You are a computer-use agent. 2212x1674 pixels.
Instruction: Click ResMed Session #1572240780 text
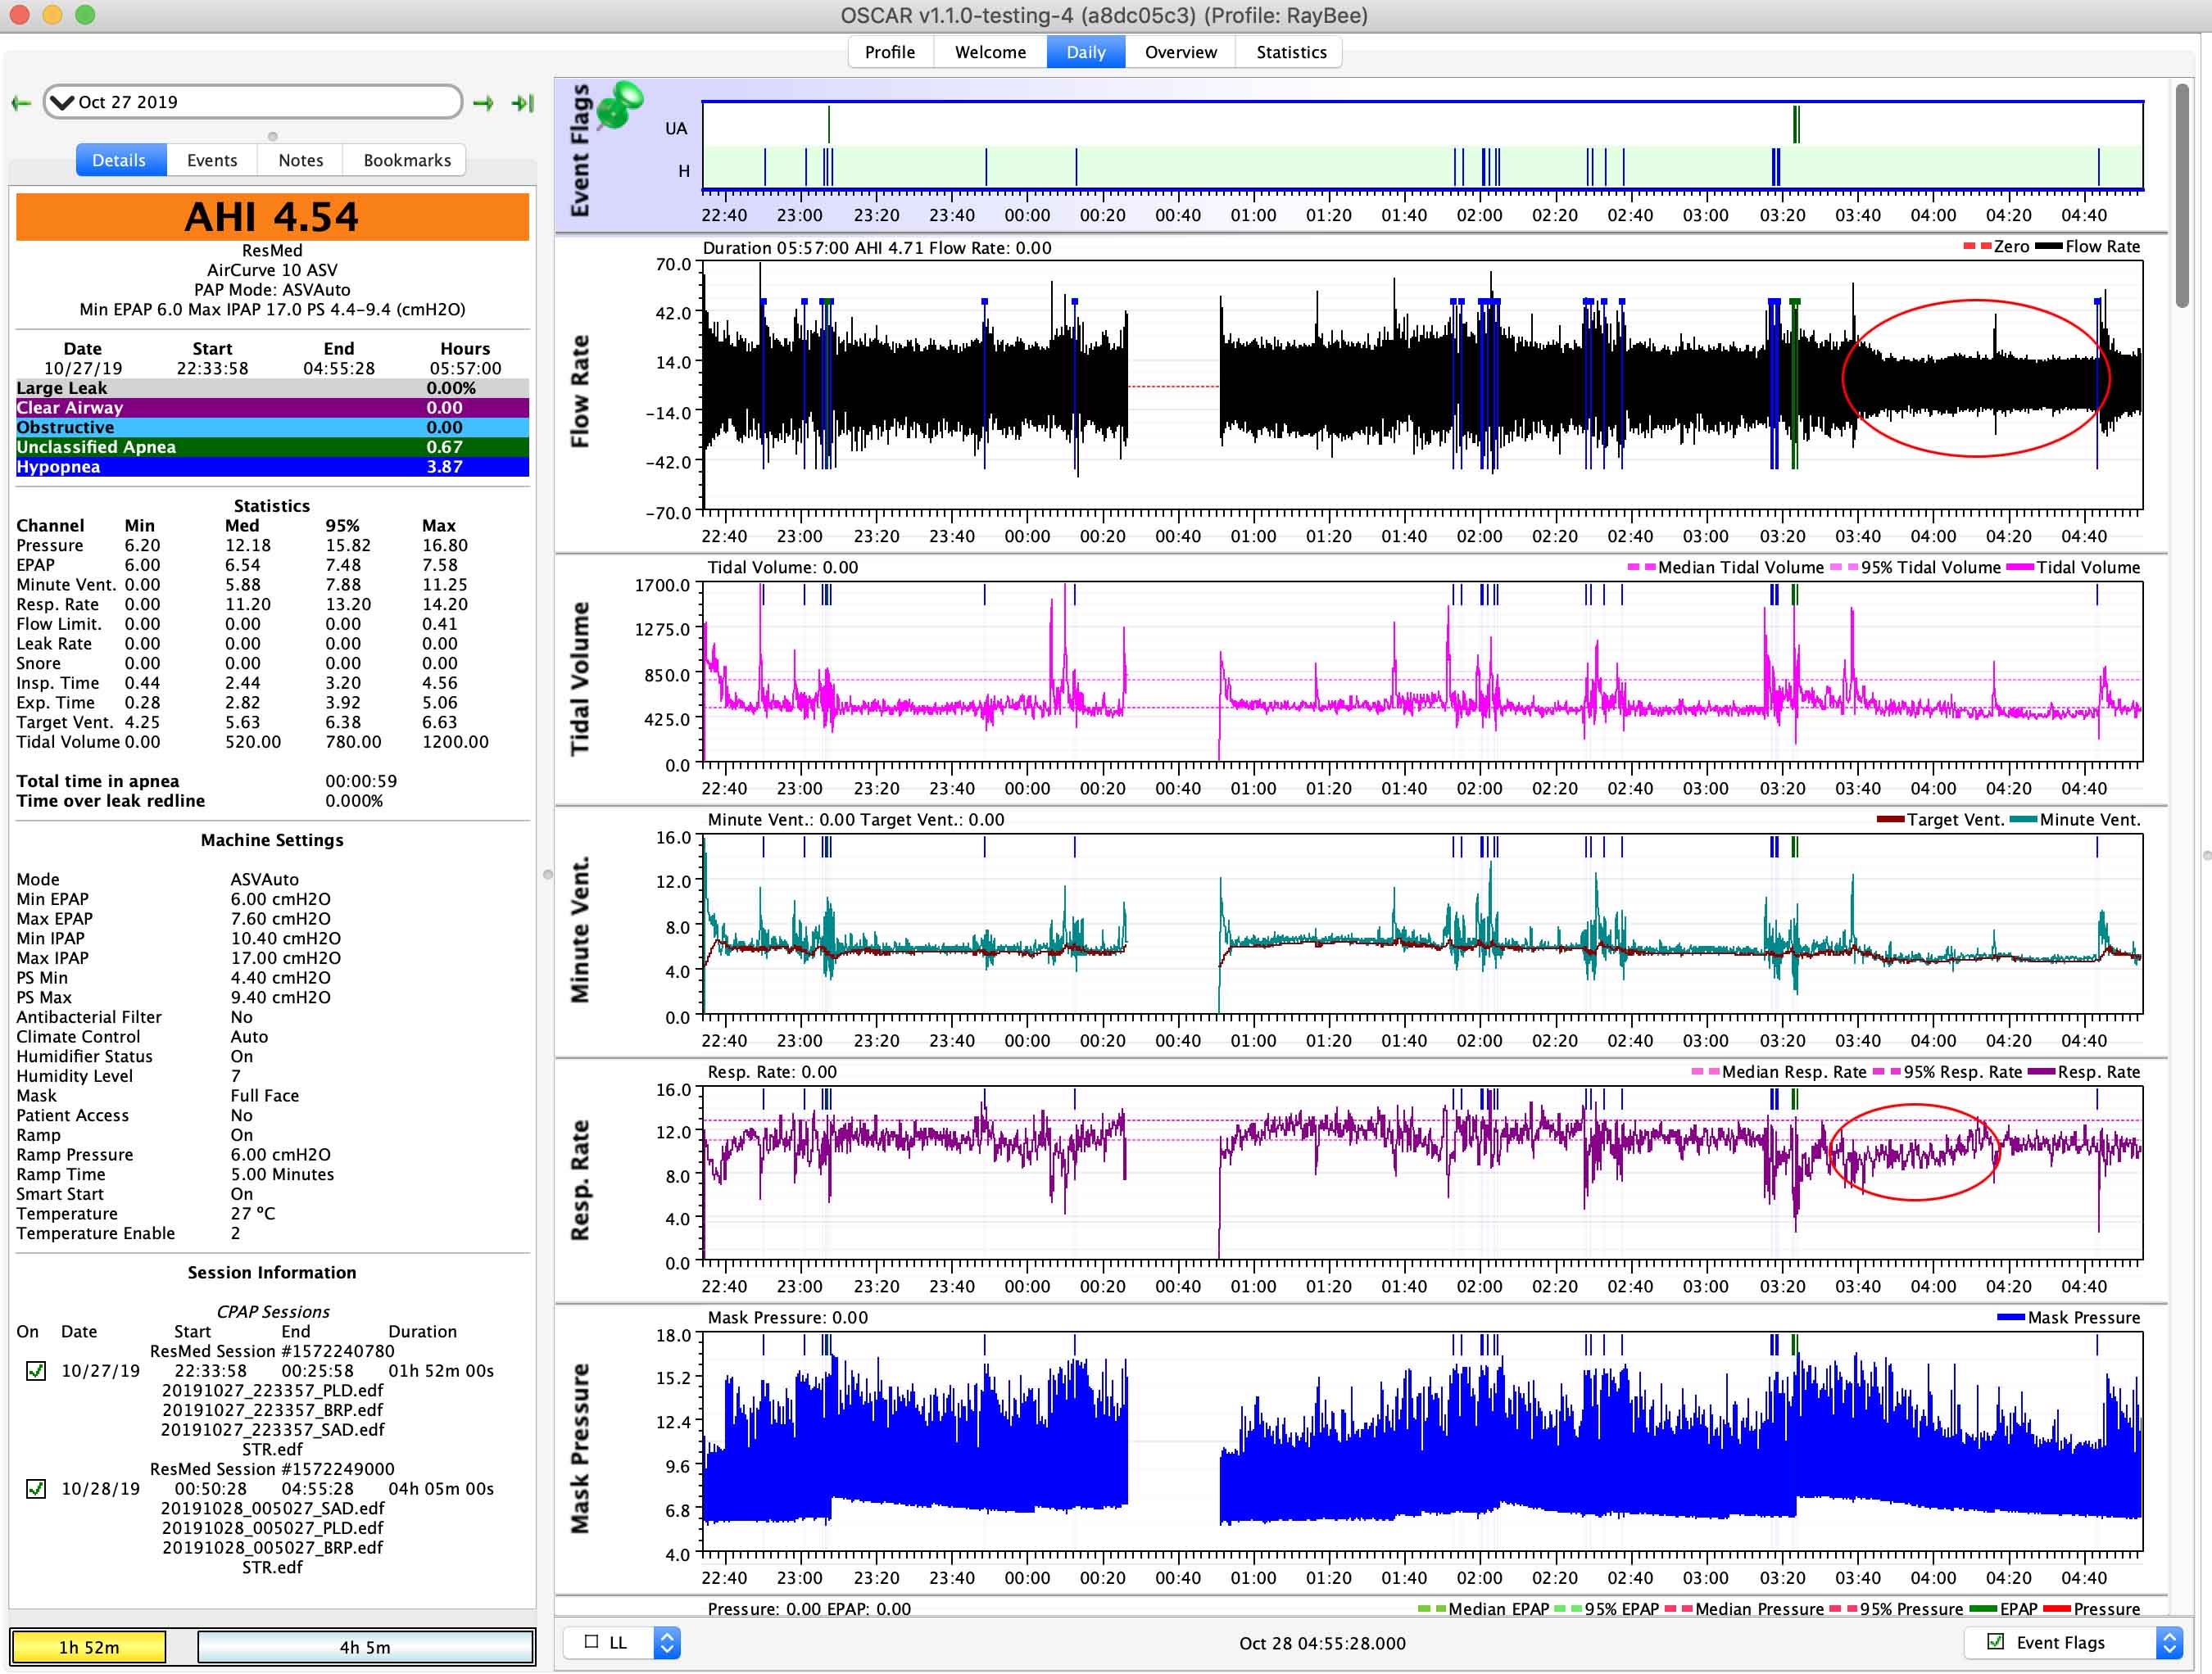point(272,1351)
